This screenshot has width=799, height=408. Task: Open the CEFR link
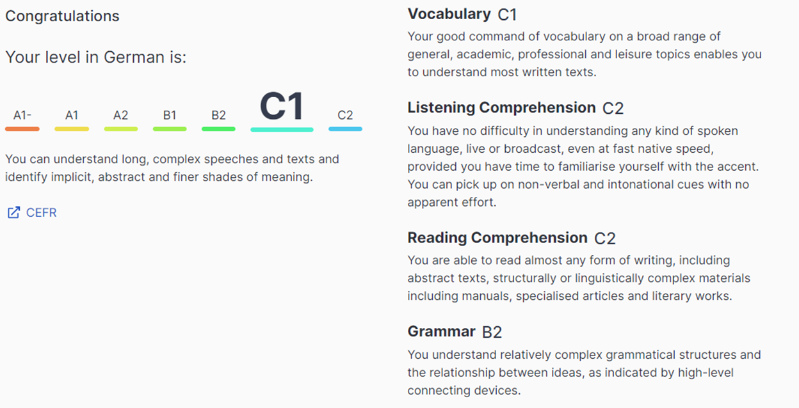tap(41, 213)
